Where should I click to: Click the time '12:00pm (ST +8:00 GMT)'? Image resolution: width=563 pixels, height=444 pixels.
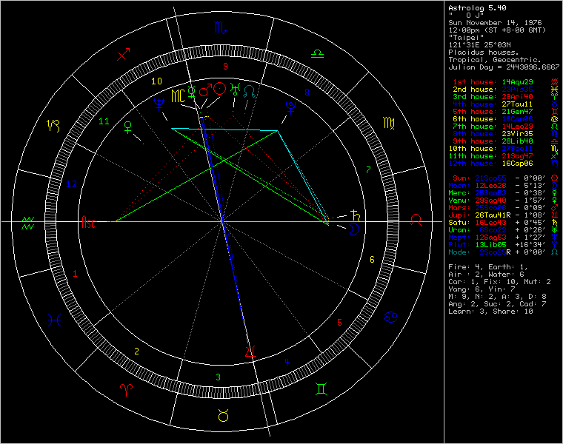(497, 30)
